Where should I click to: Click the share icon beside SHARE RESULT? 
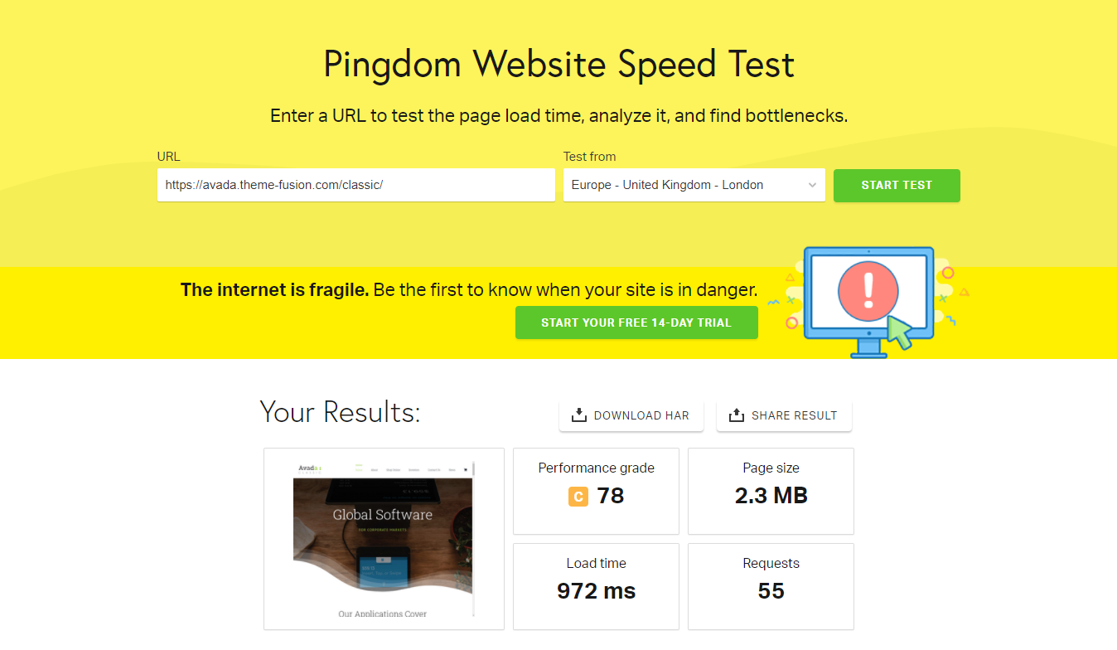pos(737,415)
